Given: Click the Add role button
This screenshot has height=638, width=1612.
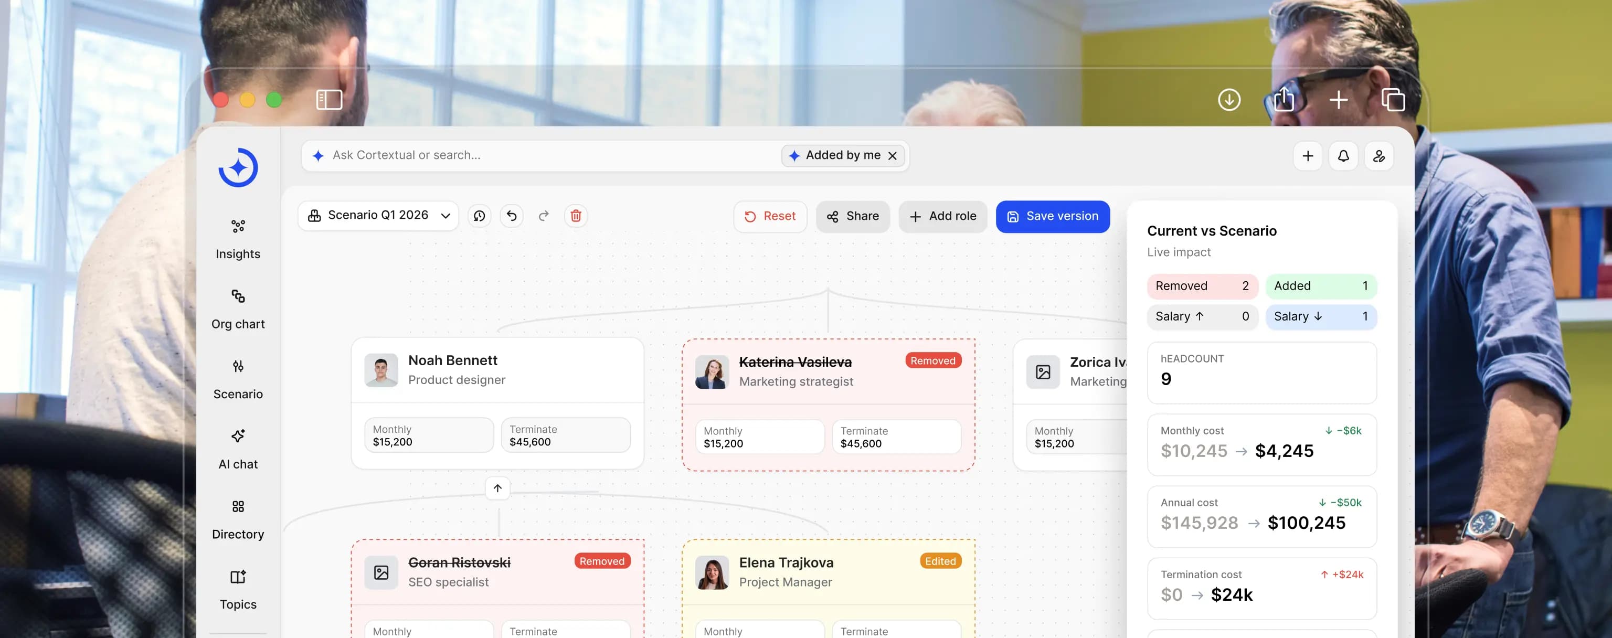Looking at the screenshot, I should [x=942, y=216].
